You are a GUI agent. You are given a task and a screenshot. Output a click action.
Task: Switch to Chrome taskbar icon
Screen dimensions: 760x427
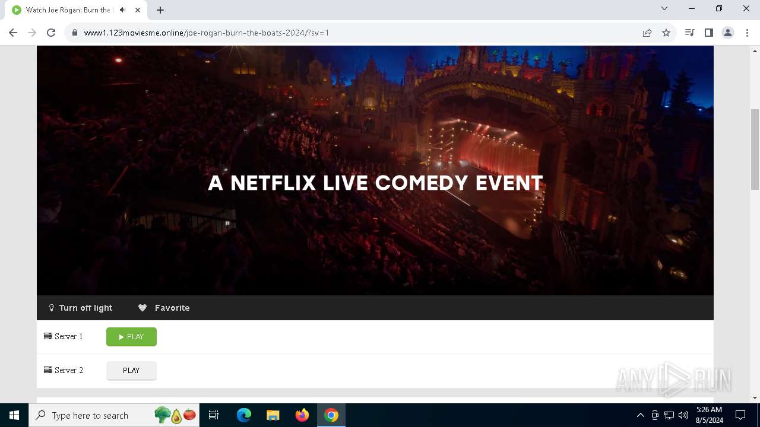[331, 415]
